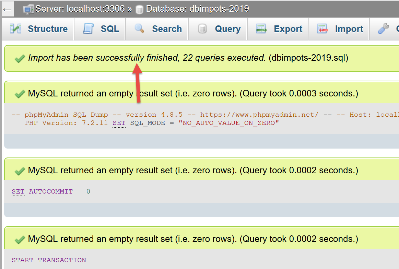Click green checkmark in import success message
This screenshot has width=399, height=269.
pos(20,59)
